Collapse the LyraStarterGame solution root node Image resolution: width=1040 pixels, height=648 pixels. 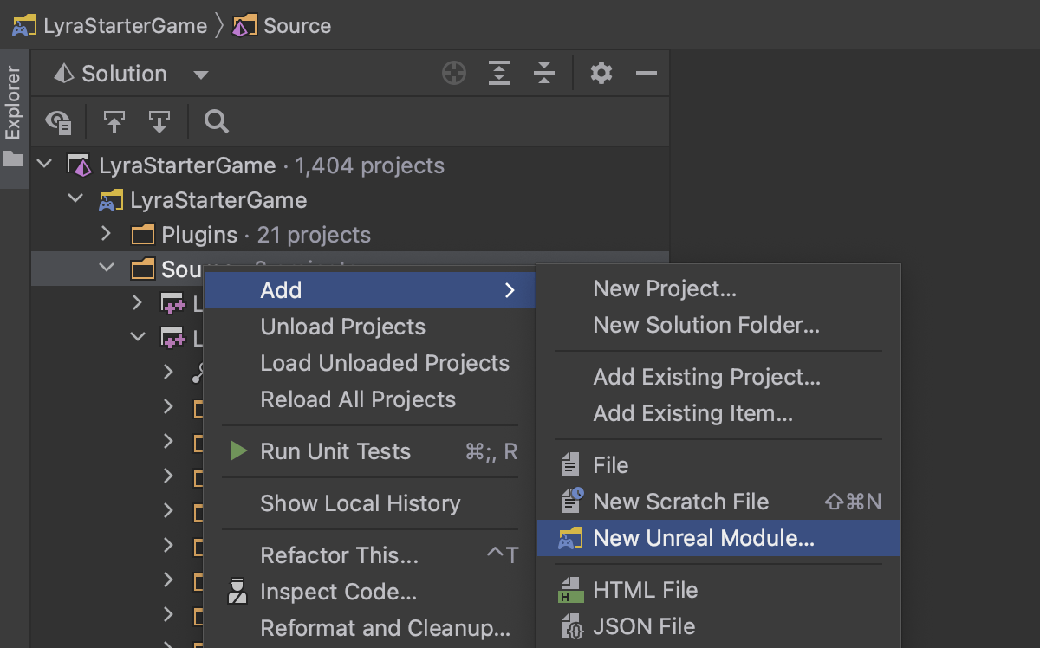[45, 165]
